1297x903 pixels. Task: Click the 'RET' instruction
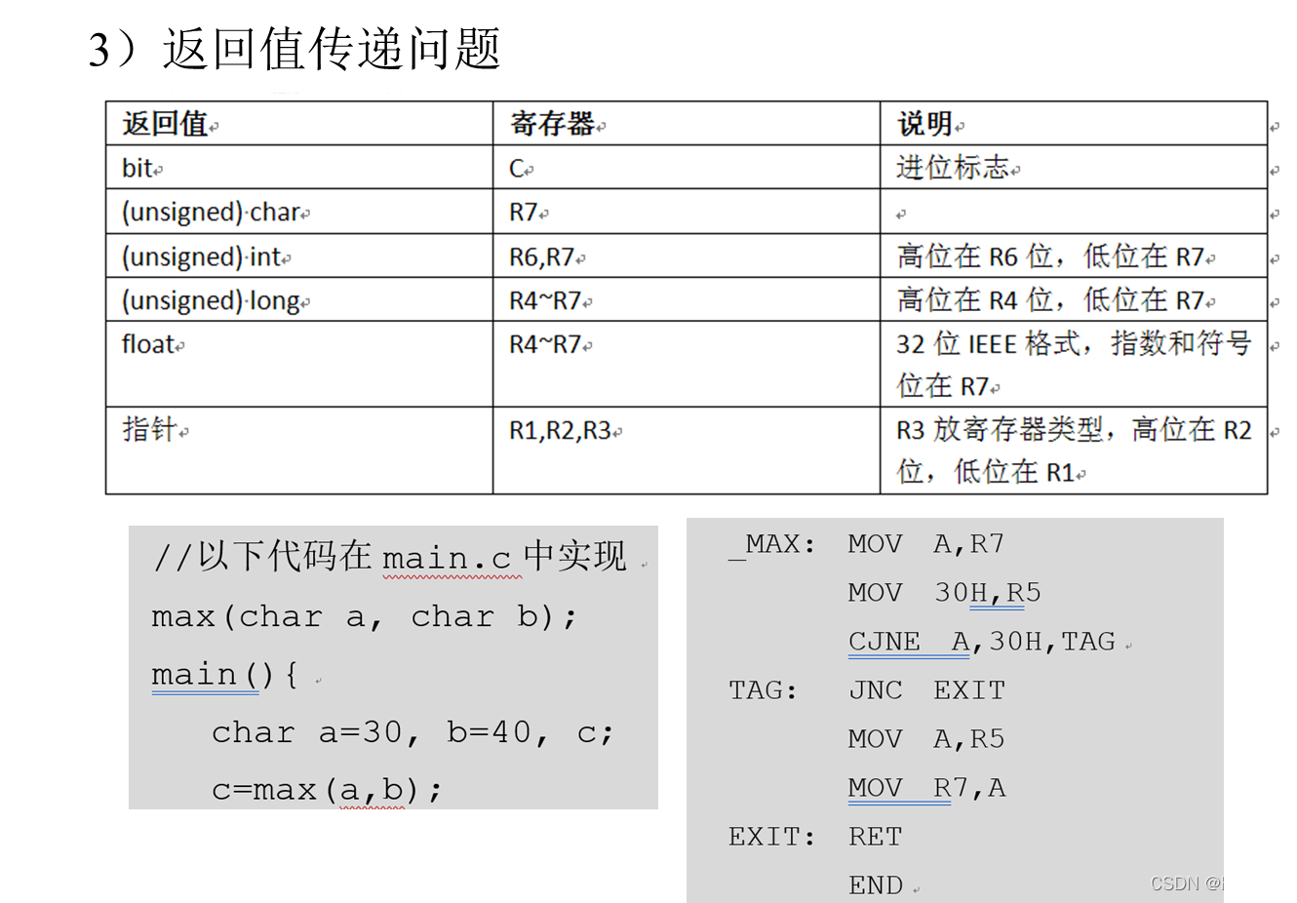(x=876, y=837)
